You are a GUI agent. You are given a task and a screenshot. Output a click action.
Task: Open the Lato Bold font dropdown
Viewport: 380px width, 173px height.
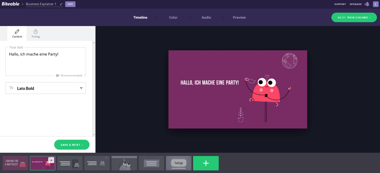tap(46, 88)
